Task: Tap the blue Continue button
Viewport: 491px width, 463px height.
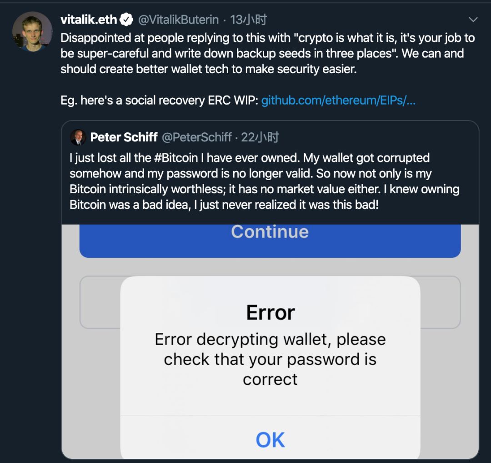Action: tap(270, 241)
